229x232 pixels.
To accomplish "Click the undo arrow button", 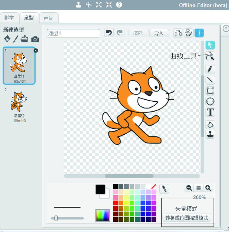I will coord(109,33).
